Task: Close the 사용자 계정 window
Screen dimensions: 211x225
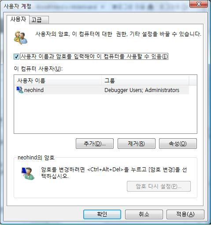Action: click(199, 4)
